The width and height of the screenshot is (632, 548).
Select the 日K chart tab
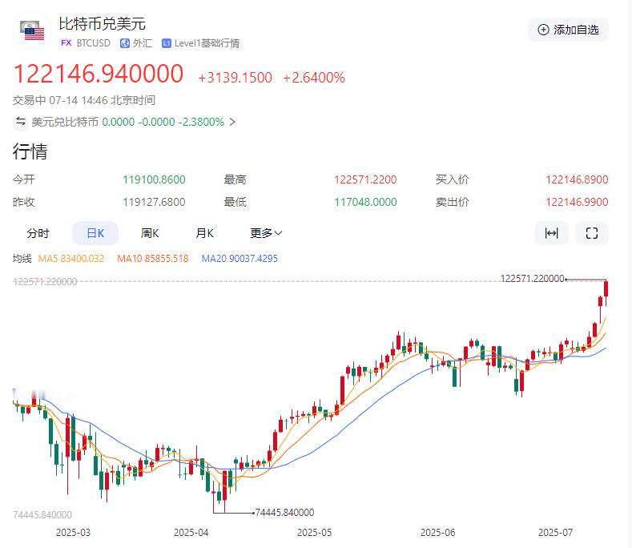95,233
